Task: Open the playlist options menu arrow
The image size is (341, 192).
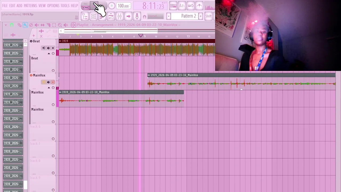Action: [x=6, y=25]
